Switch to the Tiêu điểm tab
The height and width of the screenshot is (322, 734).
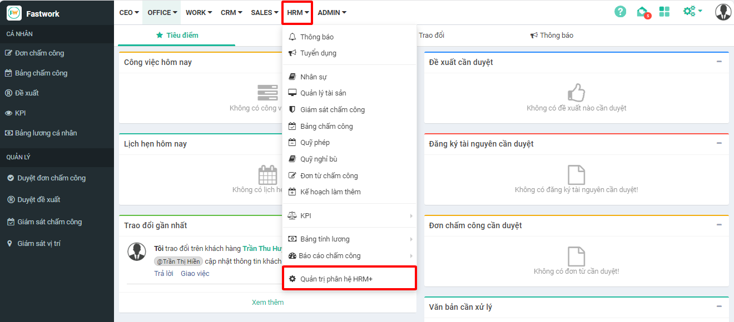click(177, 35)
